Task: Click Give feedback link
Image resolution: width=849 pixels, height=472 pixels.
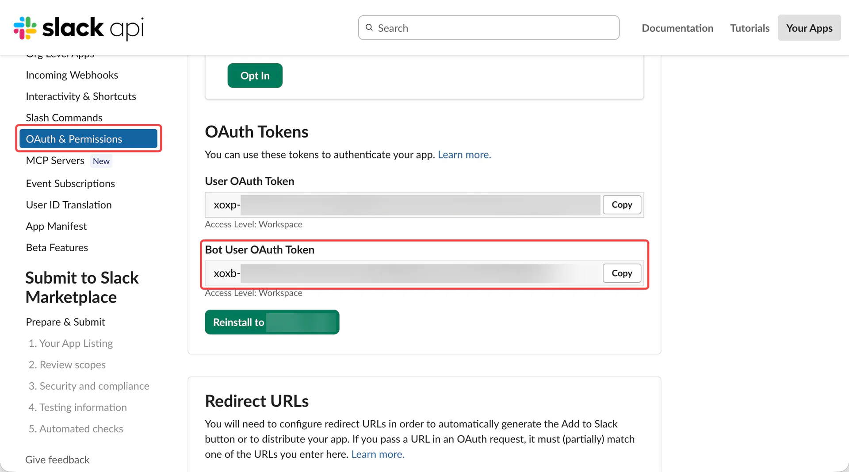Action: [57, 460]
